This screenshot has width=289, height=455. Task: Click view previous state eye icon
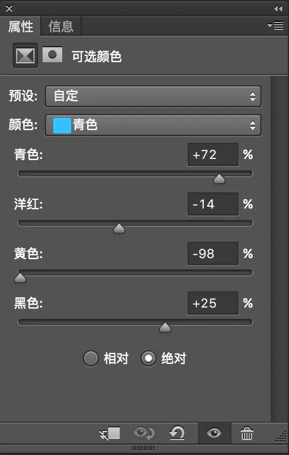click(x=144, y=433)
